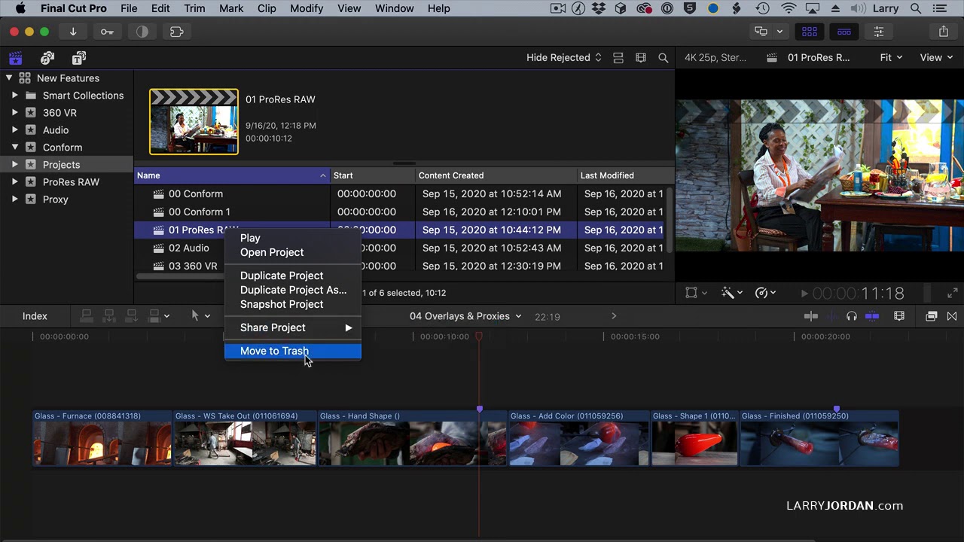
Task: Toggle filmstrip or list view icon
Action: (x=641, y=57)
